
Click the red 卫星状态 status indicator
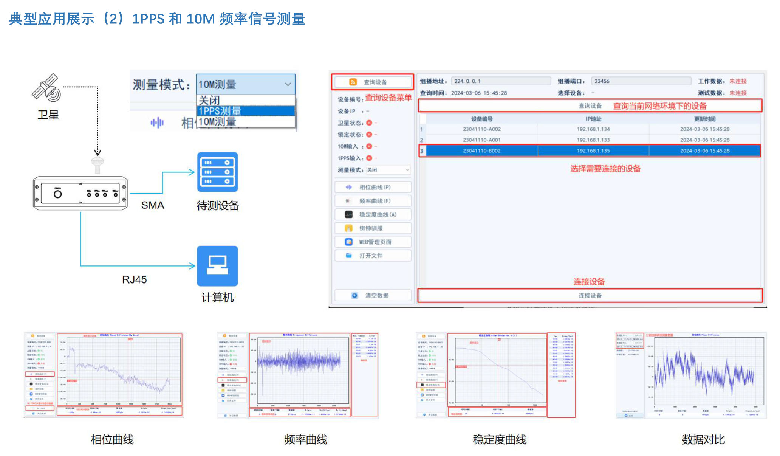click(369, 123)
